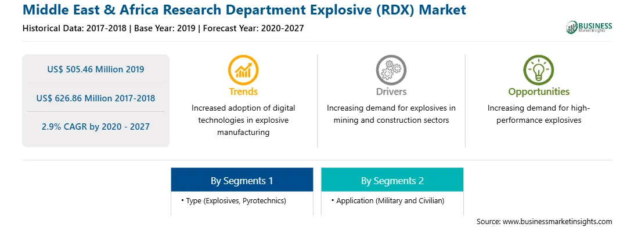Image resolution: width=634 pixels, height=227 pixels.
Task: Click the mining and construction drivers description
Action: 391,114
